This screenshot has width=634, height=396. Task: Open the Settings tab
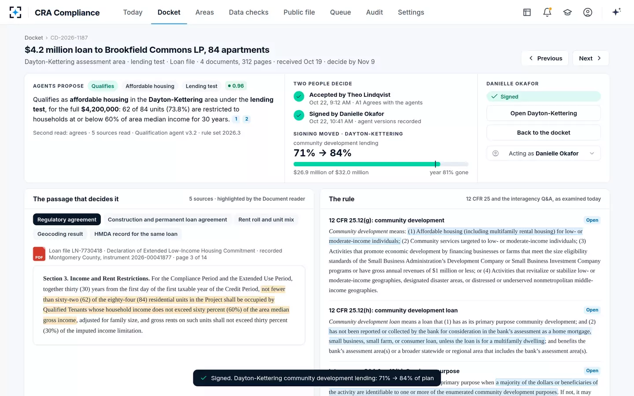(411, 12)
